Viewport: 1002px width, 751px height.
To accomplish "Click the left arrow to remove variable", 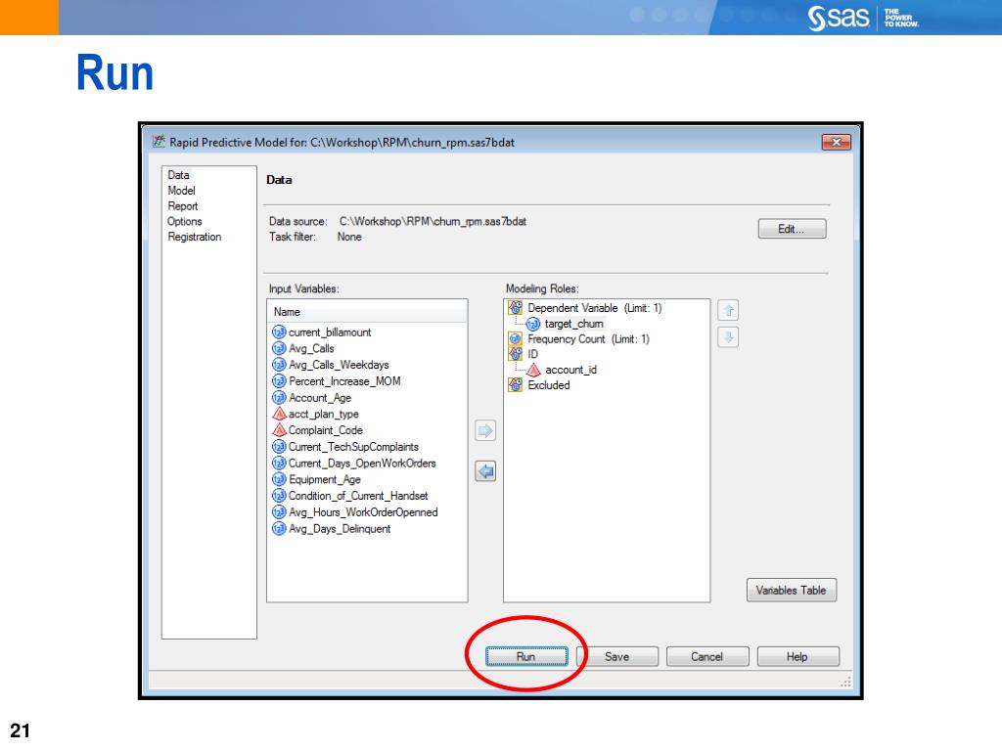I will pos(485,471).
